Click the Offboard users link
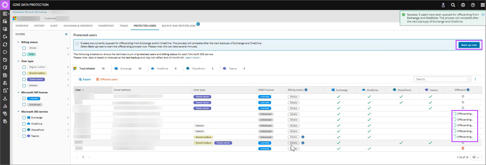 pyautogui.click(x=107, y=79)
